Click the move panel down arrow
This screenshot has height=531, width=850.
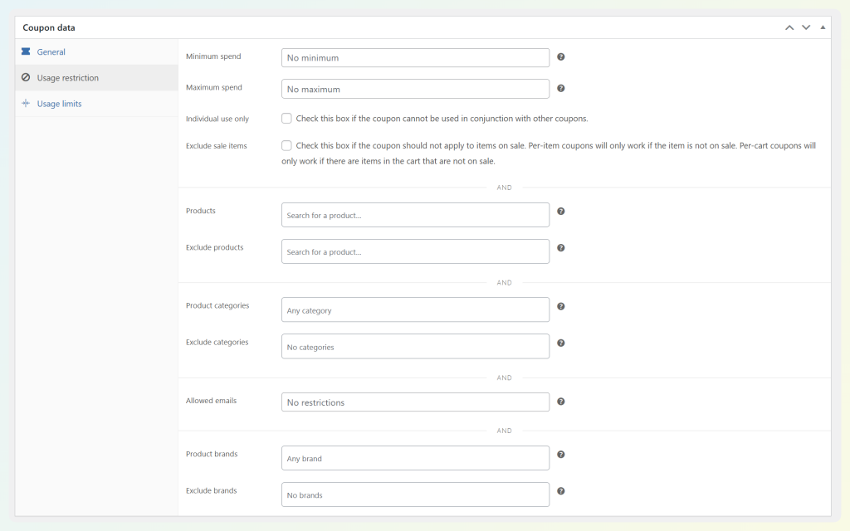(x=805, y=27)
